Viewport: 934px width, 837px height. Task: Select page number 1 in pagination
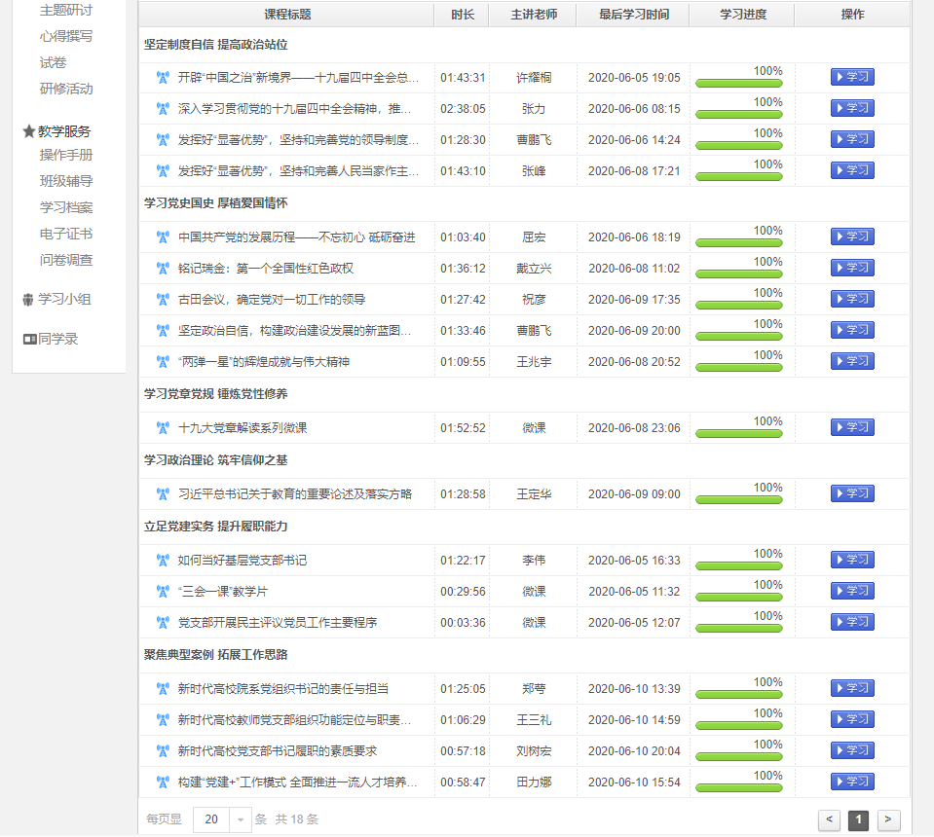click(x=859, y=819)
